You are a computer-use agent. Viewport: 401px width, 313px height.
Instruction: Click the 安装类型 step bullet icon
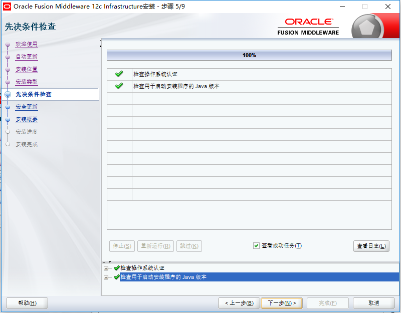pos(8,82)
